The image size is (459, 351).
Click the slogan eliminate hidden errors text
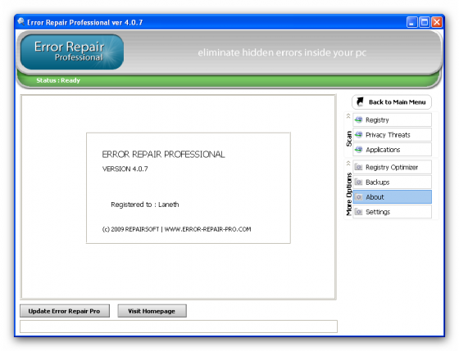click(282, 52)
